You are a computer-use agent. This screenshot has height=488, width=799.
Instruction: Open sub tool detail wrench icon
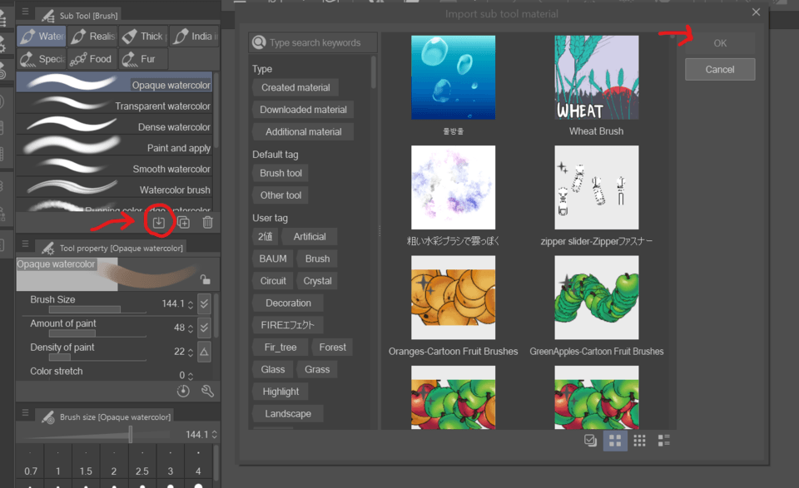click(208, 390)
